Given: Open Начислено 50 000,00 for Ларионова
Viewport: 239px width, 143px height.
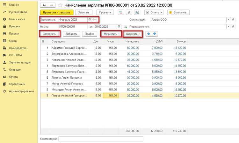Looking at the screenshot, I should pos(133,66).
